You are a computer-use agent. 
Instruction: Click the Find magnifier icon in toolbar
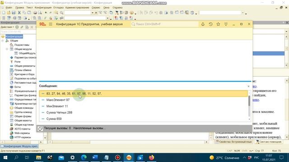61,13
